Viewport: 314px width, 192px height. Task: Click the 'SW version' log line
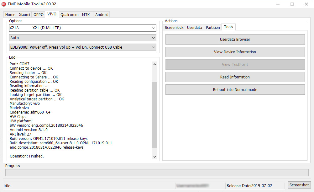(x=46, y=125)
